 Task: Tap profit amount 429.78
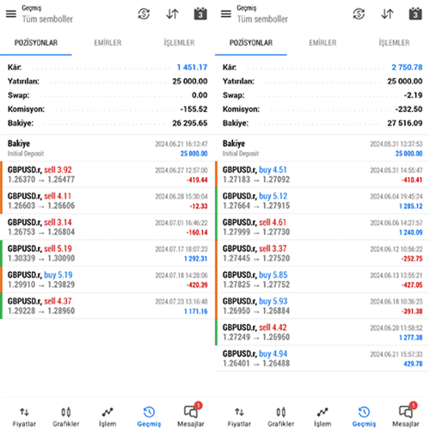413,364
